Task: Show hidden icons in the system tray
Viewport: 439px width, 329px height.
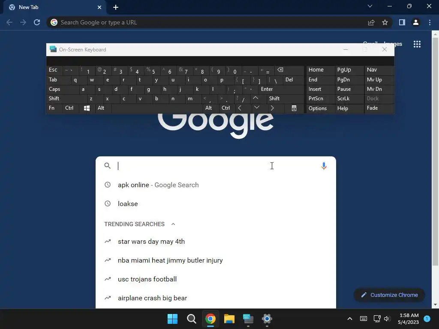Action: click(x=350, y=319)
